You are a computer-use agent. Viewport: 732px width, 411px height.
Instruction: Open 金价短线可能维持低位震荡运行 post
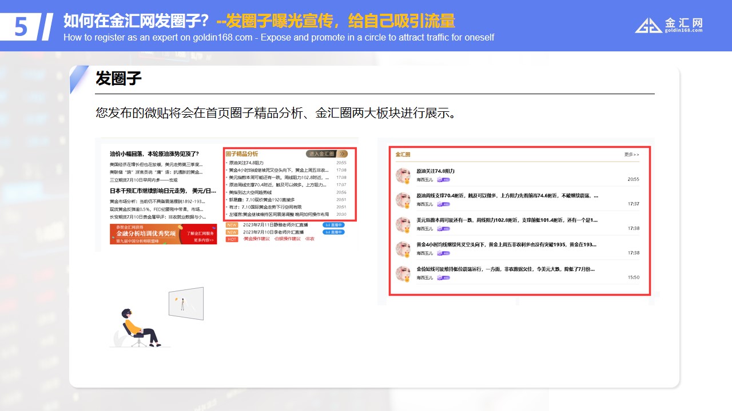coord(506,269)
